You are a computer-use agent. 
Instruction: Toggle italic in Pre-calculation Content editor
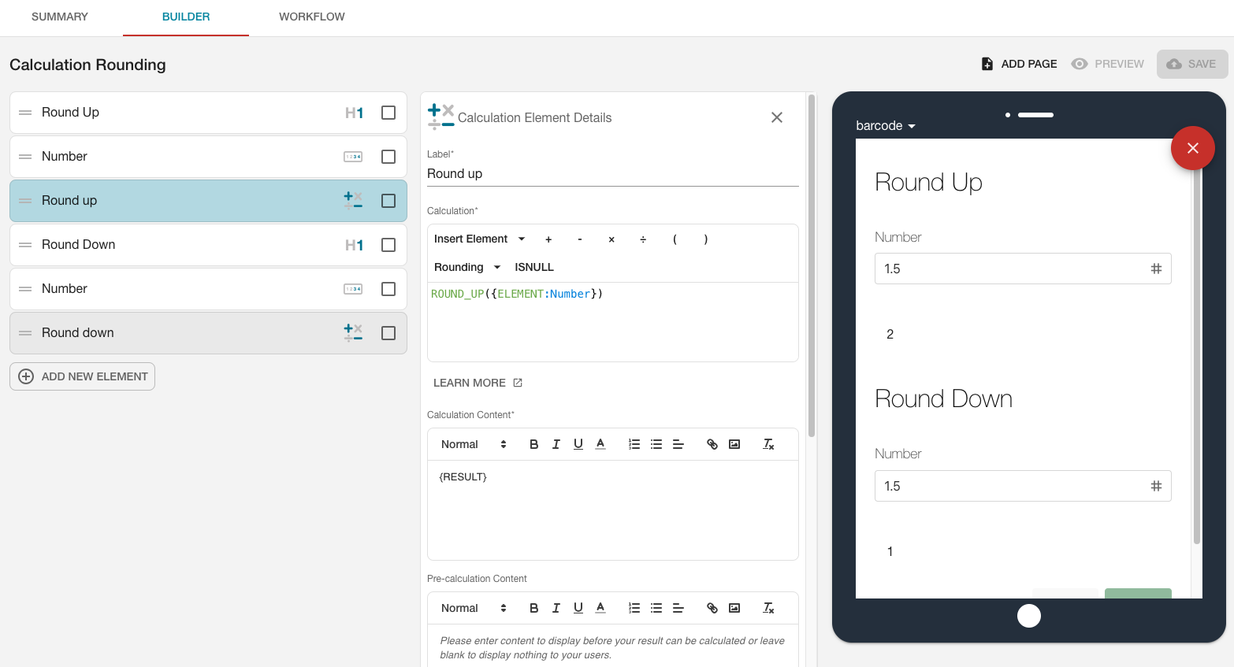556,608
